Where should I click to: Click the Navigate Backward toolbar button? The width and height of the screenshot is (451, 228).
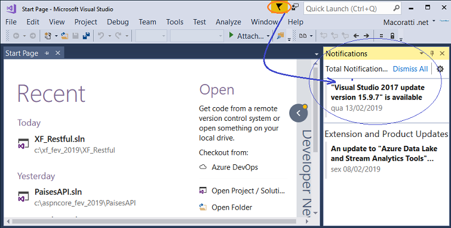pyautogui.click(x=16, y=36)
